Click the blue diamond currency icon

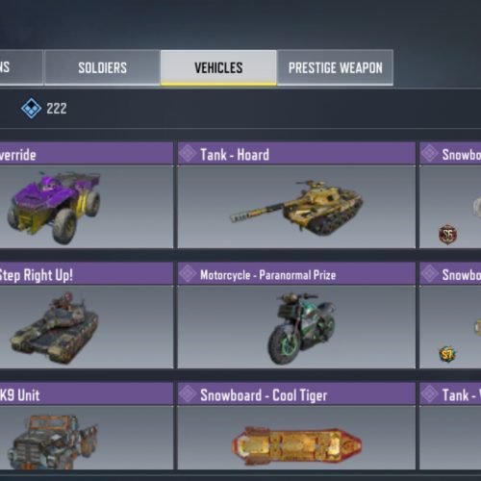[31, 109]
